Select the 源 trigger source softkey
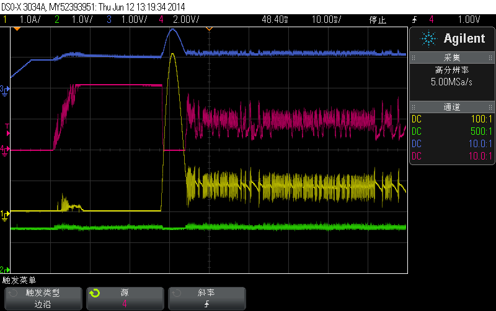The width and height of the screenshot is (496, 311). click(125, 299)
